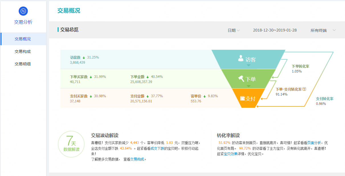Click the 9.83% change value

click(x=213, y=96)
